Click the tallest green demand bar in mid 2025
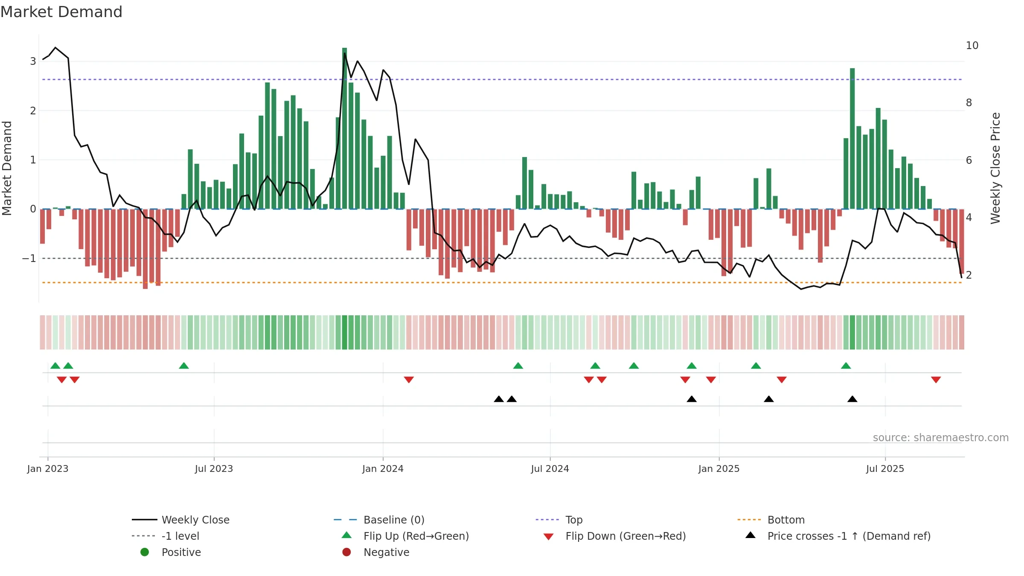The image size is (1024, 576). (852, 139)
